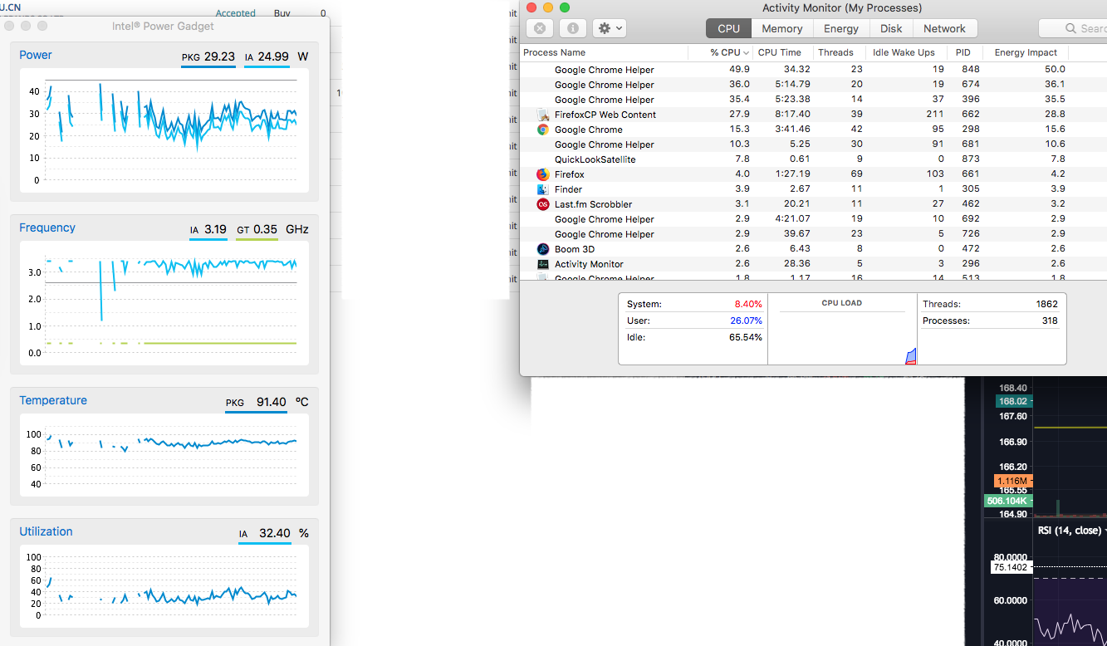Switch to the CPU tab
Image resolution: width=1107 pixels, height=646 pixels.
[728, 28]
